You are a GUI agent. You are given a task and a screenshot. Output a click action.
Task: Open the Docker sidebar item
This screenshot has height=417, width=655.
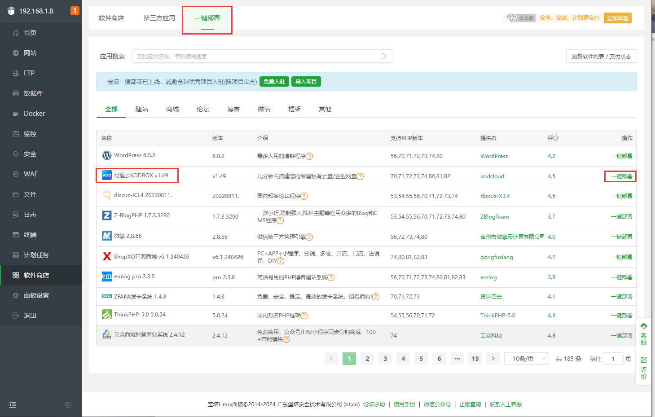point(40,114)
